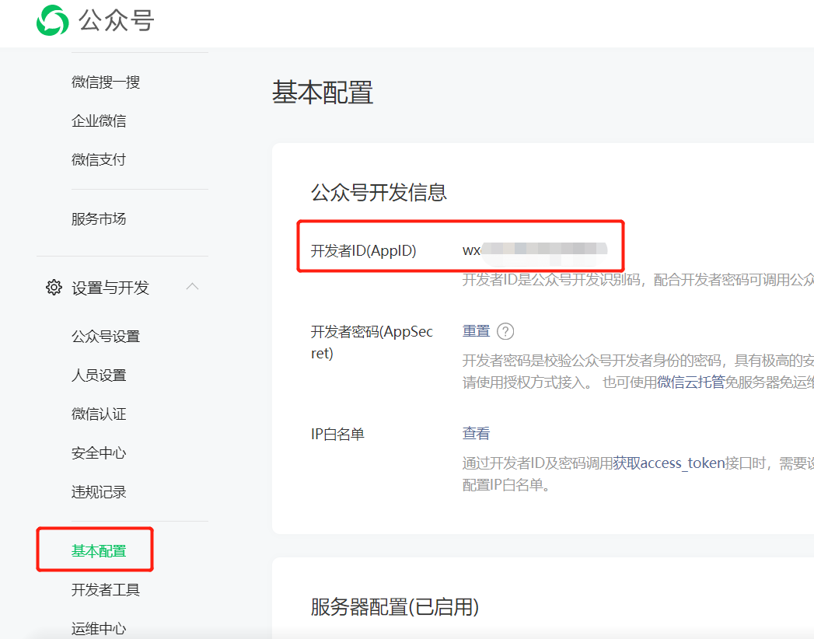Open 运维中心 in the sidebar
The height and width of the screenshot is (639, 814).
coord(99,629)
